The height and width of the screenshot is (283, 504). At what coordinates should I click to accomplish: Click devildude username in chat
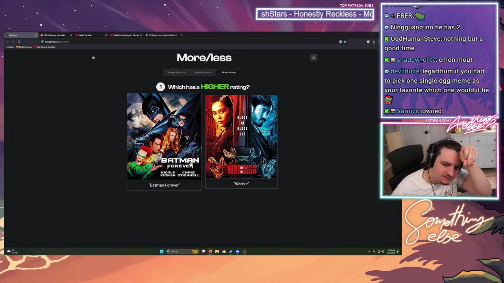(405, 72)
